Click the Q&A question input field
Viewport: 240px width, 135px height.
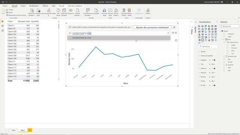click(x=119, y=33)
